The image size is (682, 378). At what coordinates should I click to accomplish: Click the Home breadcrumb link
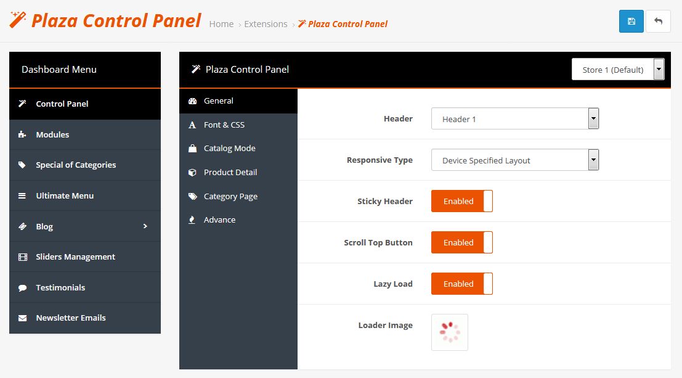tap(221, 24)
